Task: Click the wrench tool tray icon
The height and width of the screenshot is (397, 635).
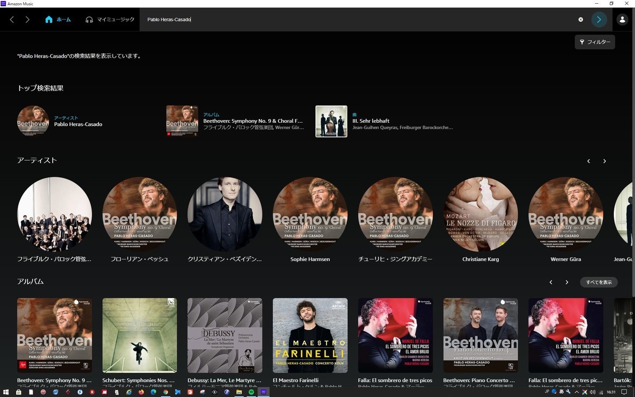Action: coord(568,392)
